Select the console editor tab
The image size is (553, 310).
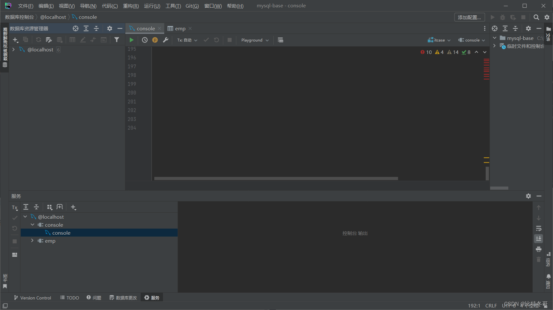pos(145,28)
